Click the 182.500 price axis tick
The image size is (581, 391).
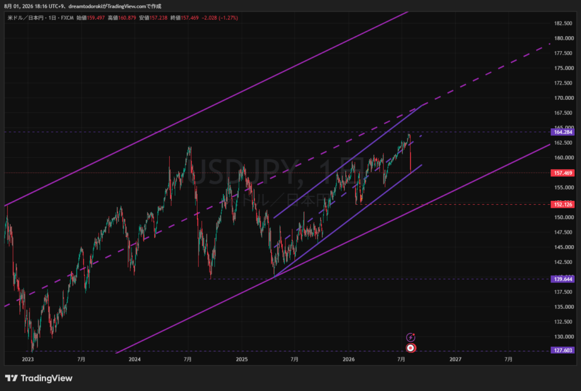(563, 23)
